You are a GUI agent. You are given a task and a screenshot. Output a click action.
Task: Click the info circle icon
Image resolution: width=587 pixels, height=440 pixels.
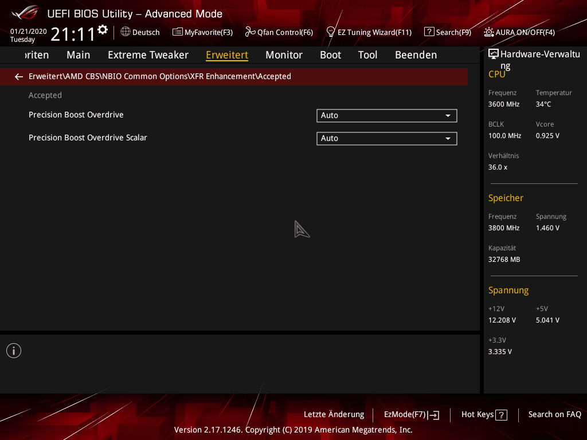[x=14, y=351]
